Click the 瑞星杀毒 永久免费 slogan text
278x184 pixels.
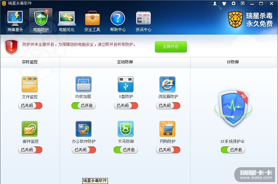[259, 20]
